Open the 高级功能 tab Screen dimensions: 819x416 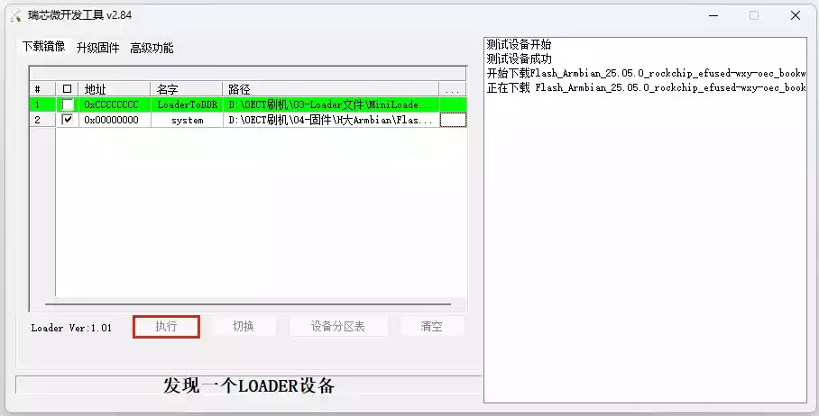pyautogui.click(x=152, y=48)
